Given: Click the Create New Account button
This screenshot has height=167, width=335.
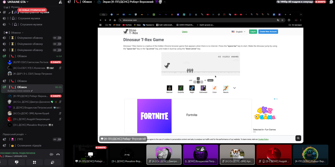Looking at the screenshot, I should click(x=268, y=32).
